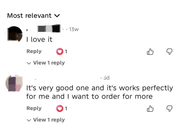Screen dimensions: 180x127
Task: Thumbs up the "works perfectly" comment
Action: pyautogui.click(x=150, y=109)
